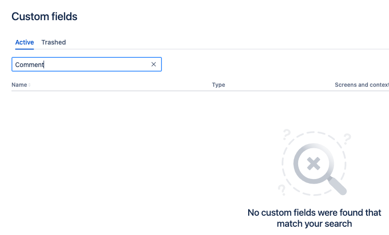Image resolution: width=389 pixels, height=235 pixels.
Task: Click the match your search text line
Action: click(x=314, y=224)
